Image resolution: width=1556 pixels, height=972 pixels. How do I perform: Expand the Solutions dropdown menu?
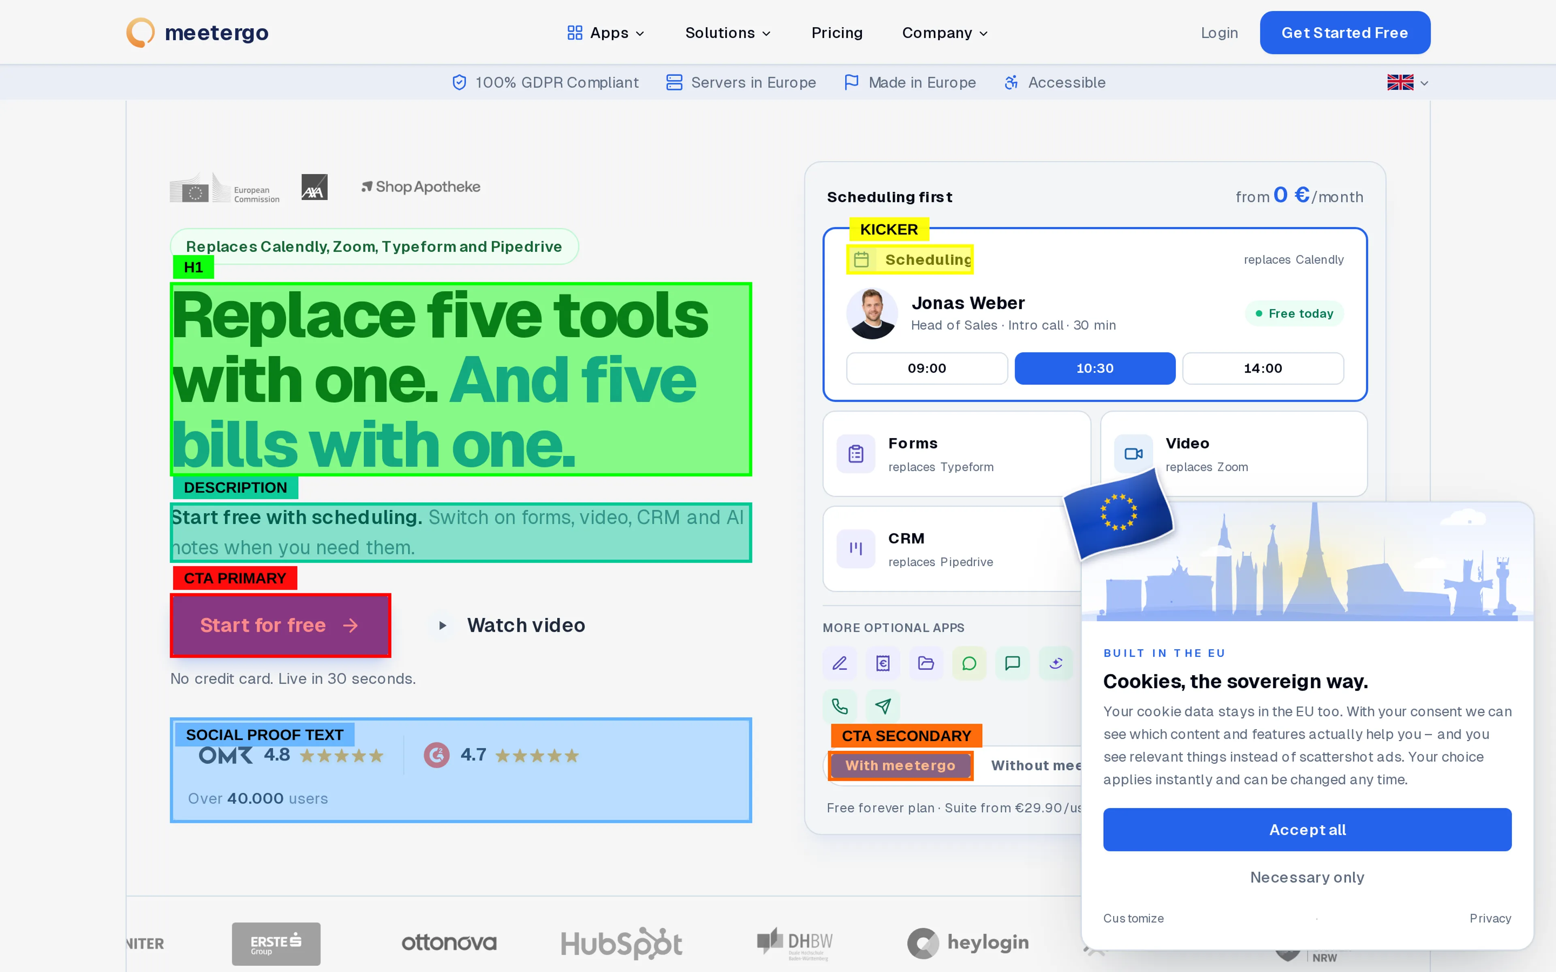coord(728,33)
